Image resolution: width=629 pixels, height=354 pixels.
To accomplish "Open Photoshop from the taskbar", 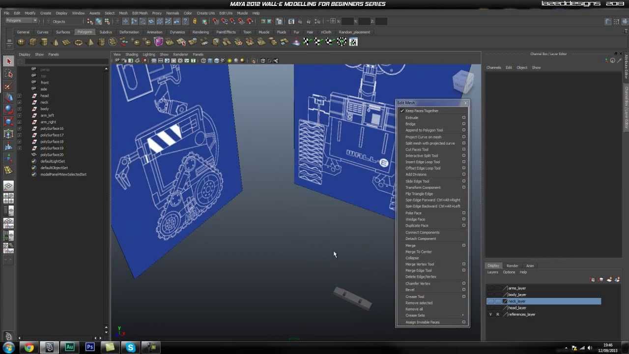I will tap(90, 348).
